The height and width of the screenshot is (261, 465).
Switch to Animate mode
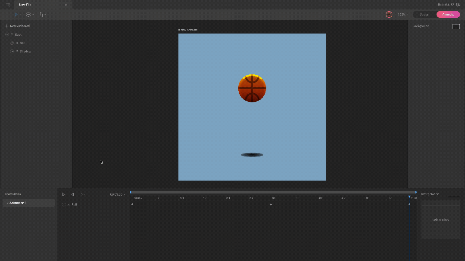click(448, 15)
